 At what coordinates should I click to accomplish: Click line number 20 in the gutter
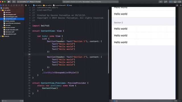point(29,54)
